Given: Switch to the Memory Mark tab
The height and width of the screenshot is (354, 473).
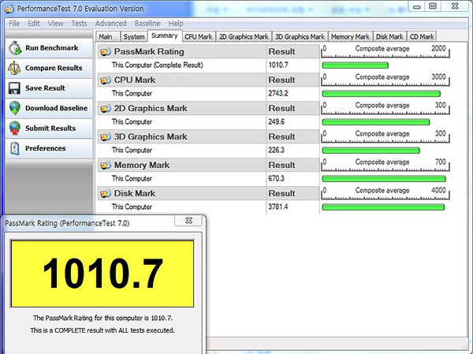Looking at the screenshot, I should (x=350, y=36).
